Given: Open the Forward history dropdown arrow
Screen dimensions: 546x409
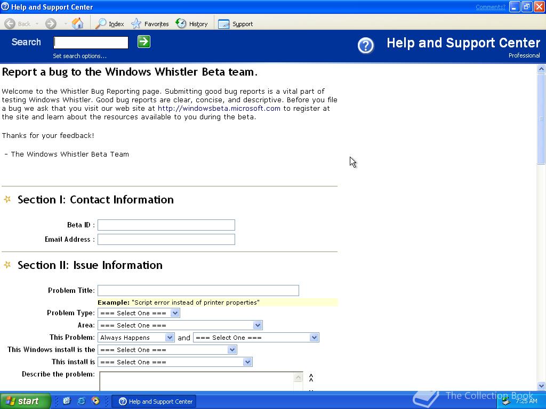Looking at the screenshot, I should point(66,23).
